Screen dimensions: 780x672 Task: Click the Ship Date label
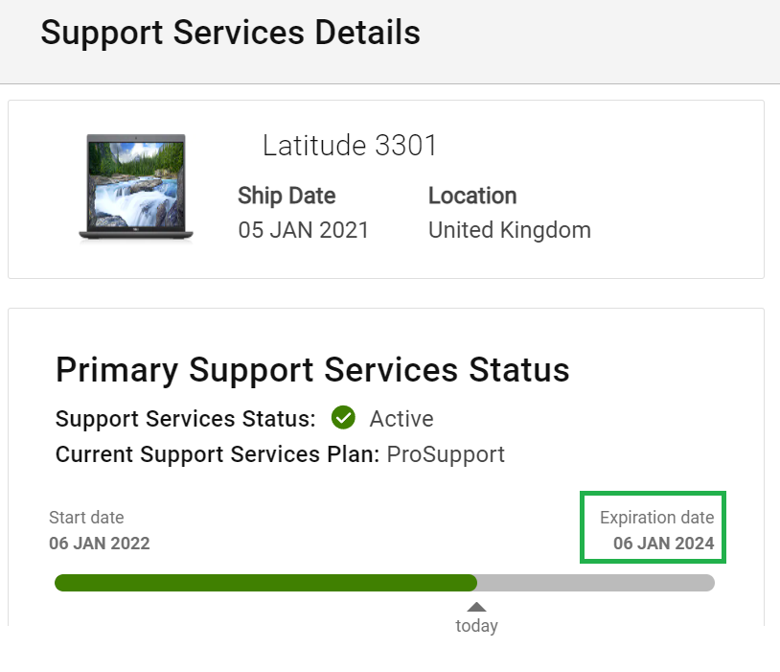tap(287, 196)
